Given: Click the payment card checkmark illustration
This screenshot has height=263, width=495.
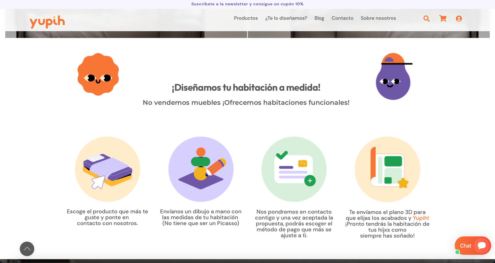Looking at the screenshot, I should 294,169.
